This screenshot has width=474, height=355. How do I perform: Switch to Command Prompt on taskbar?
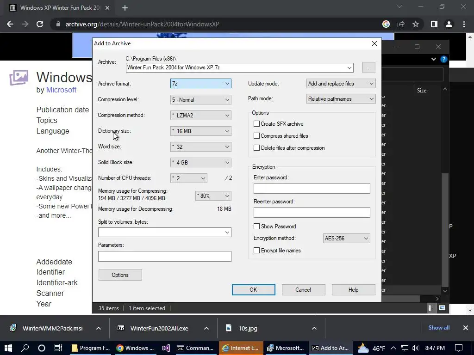coord(195,348)
